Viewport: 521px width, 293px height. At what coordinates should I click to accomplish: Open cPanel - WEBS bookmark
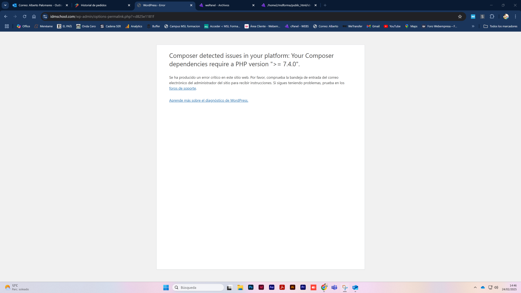tap(297, 26)
